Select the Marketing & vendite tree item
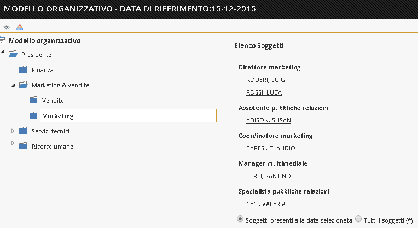 click(x=60, y=85)
